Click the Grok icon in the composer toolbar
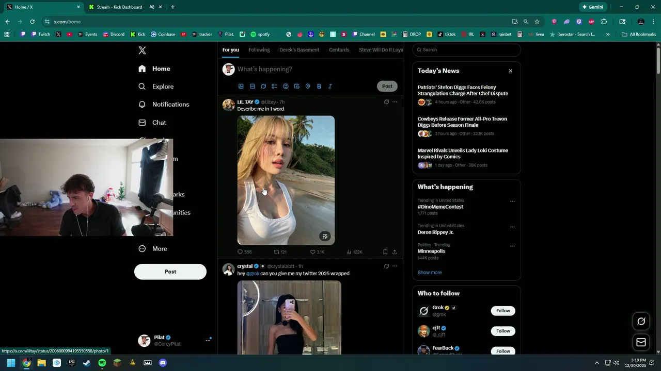Viewport: 661px width, 371px height. (x=263, y=86)
